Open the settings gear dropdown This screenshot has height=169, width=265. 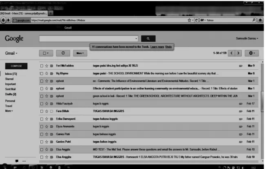pos(252,53)
